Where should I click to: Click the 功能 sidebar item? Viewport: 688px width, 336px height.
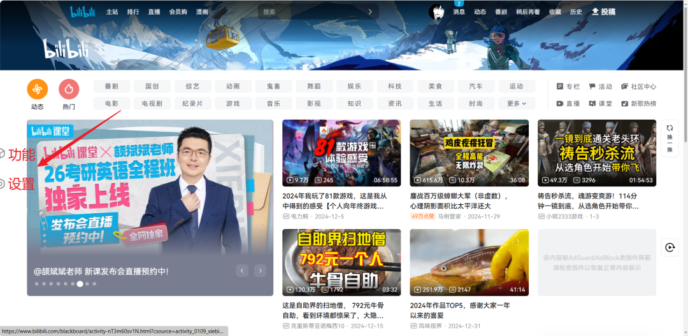[18, 155]
